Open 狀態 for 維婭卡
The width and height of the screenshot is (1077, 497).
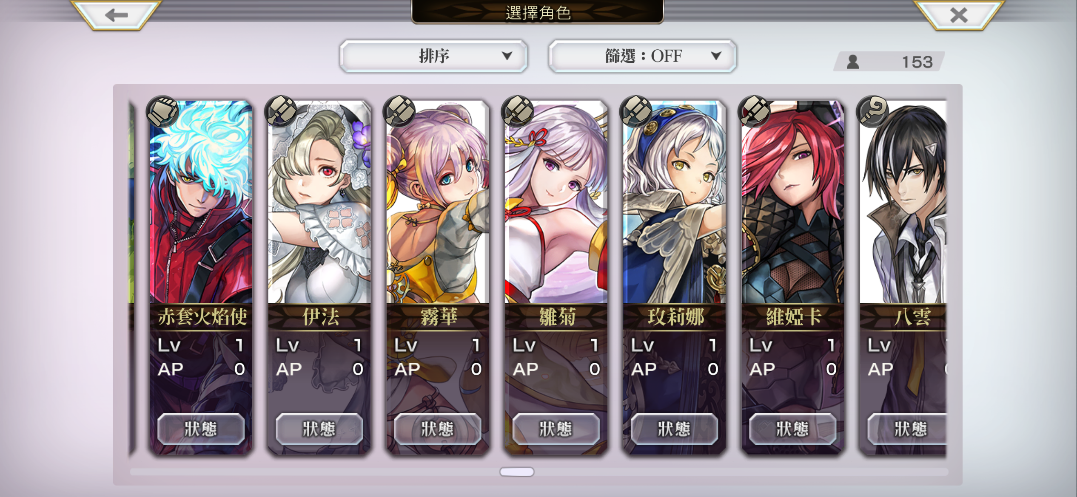click(792, 429)
